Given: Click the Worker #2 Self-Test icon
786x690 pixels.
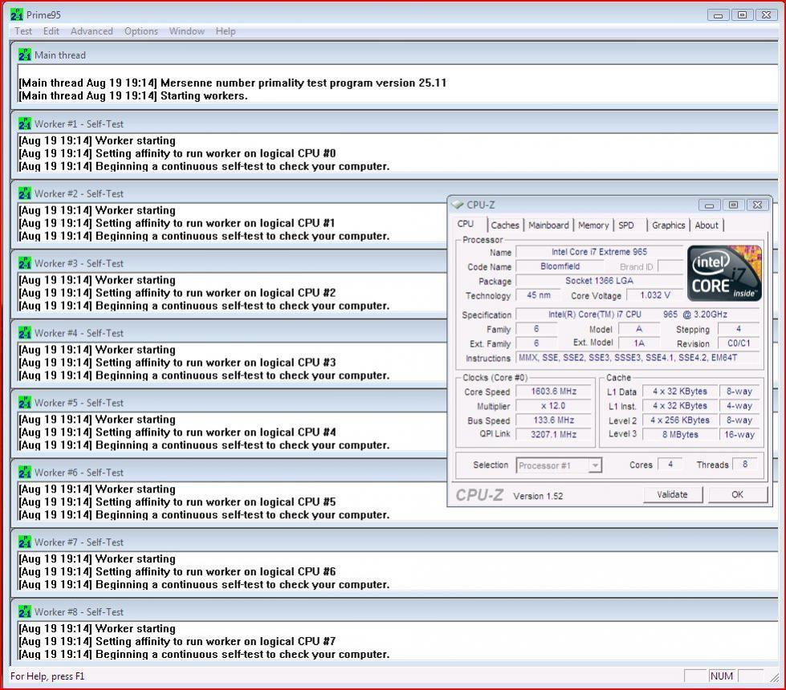Looking at the screenshot, I should pyautogui.click(x=25, y=193).
